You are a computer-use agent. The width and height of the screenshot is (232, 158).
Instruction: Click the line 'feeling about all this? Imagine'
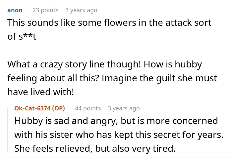pos(112,78)
